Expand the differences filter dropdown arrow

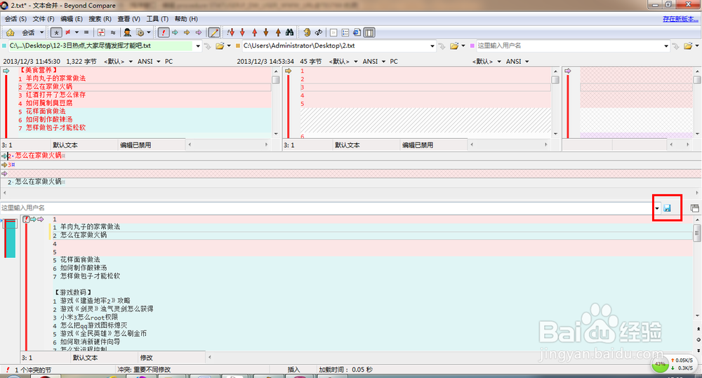(77, 32)
